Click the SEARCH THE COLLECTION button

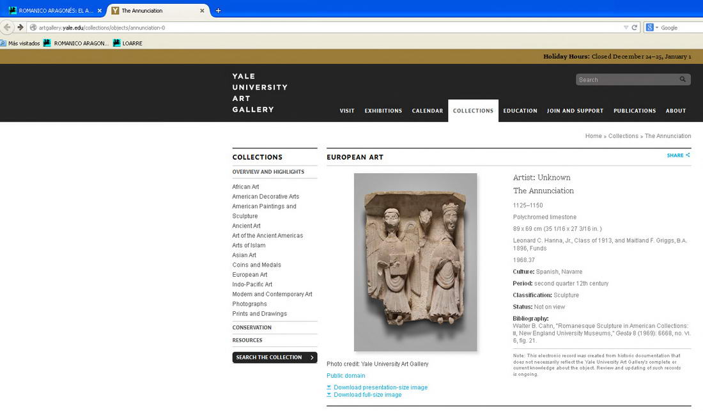point(274,357)
